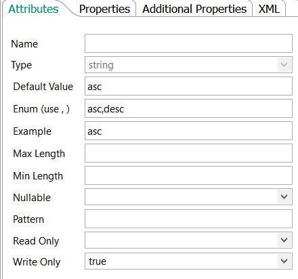Expand the Read Only dropdown arrow
Viewport: 298px width, 279px height.
[x=284, y=240]
